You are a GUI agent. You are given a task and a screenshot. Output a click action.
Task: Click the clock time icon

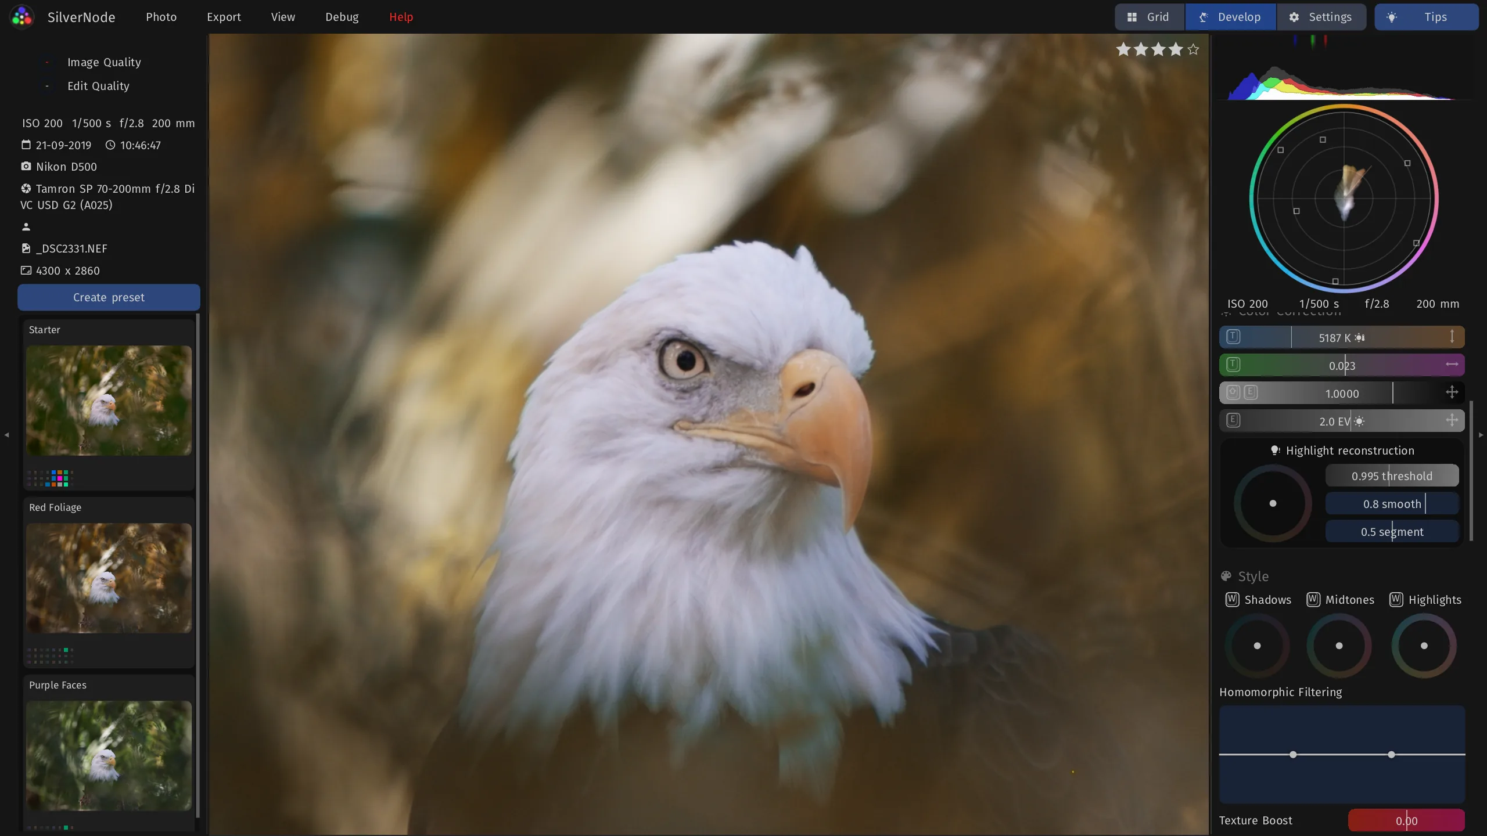110,145
